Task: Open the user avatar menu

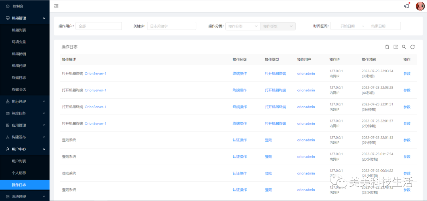Action: click(420, 6)
